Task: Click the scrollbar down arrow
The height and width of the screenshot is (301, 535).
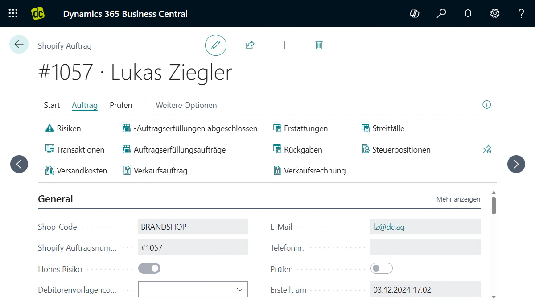Action: (494, 297)
